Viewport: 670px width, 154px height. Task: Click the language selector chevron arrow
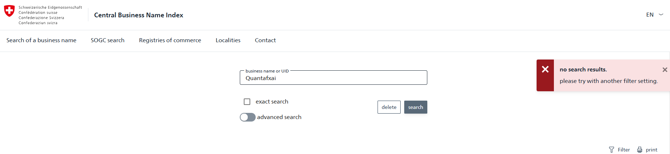(x=661, y=15)
